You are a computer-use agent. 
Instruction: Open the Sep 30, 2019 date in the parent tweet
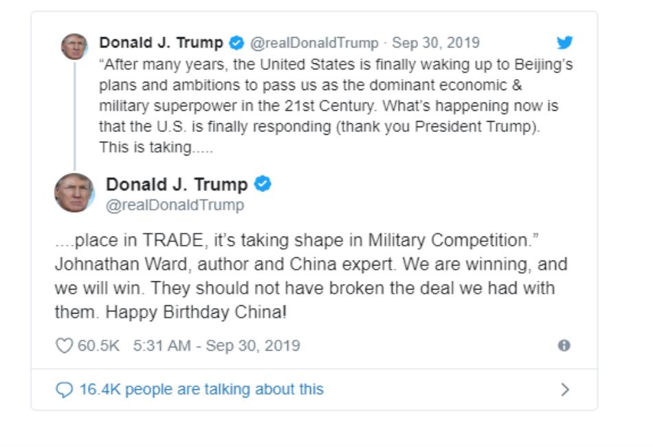(436, 43)
